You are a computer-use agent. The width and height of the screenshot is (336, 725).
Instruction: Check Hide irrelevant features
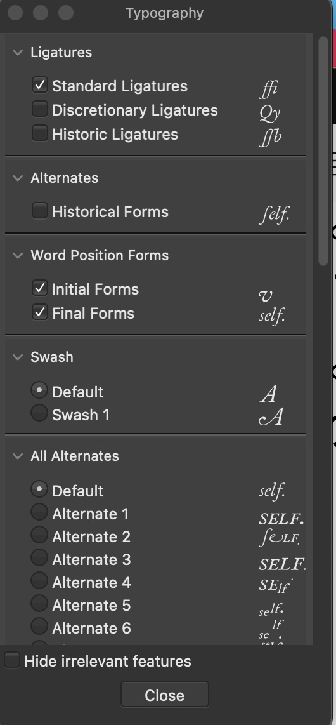click(12, 660)
